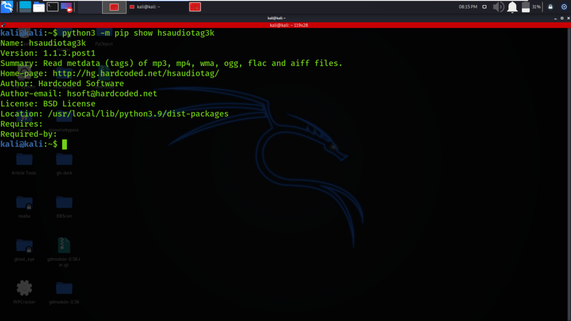This screenshot has width=571, height=321.
Task: Open the file manager panel launcher
Action: 39,7
